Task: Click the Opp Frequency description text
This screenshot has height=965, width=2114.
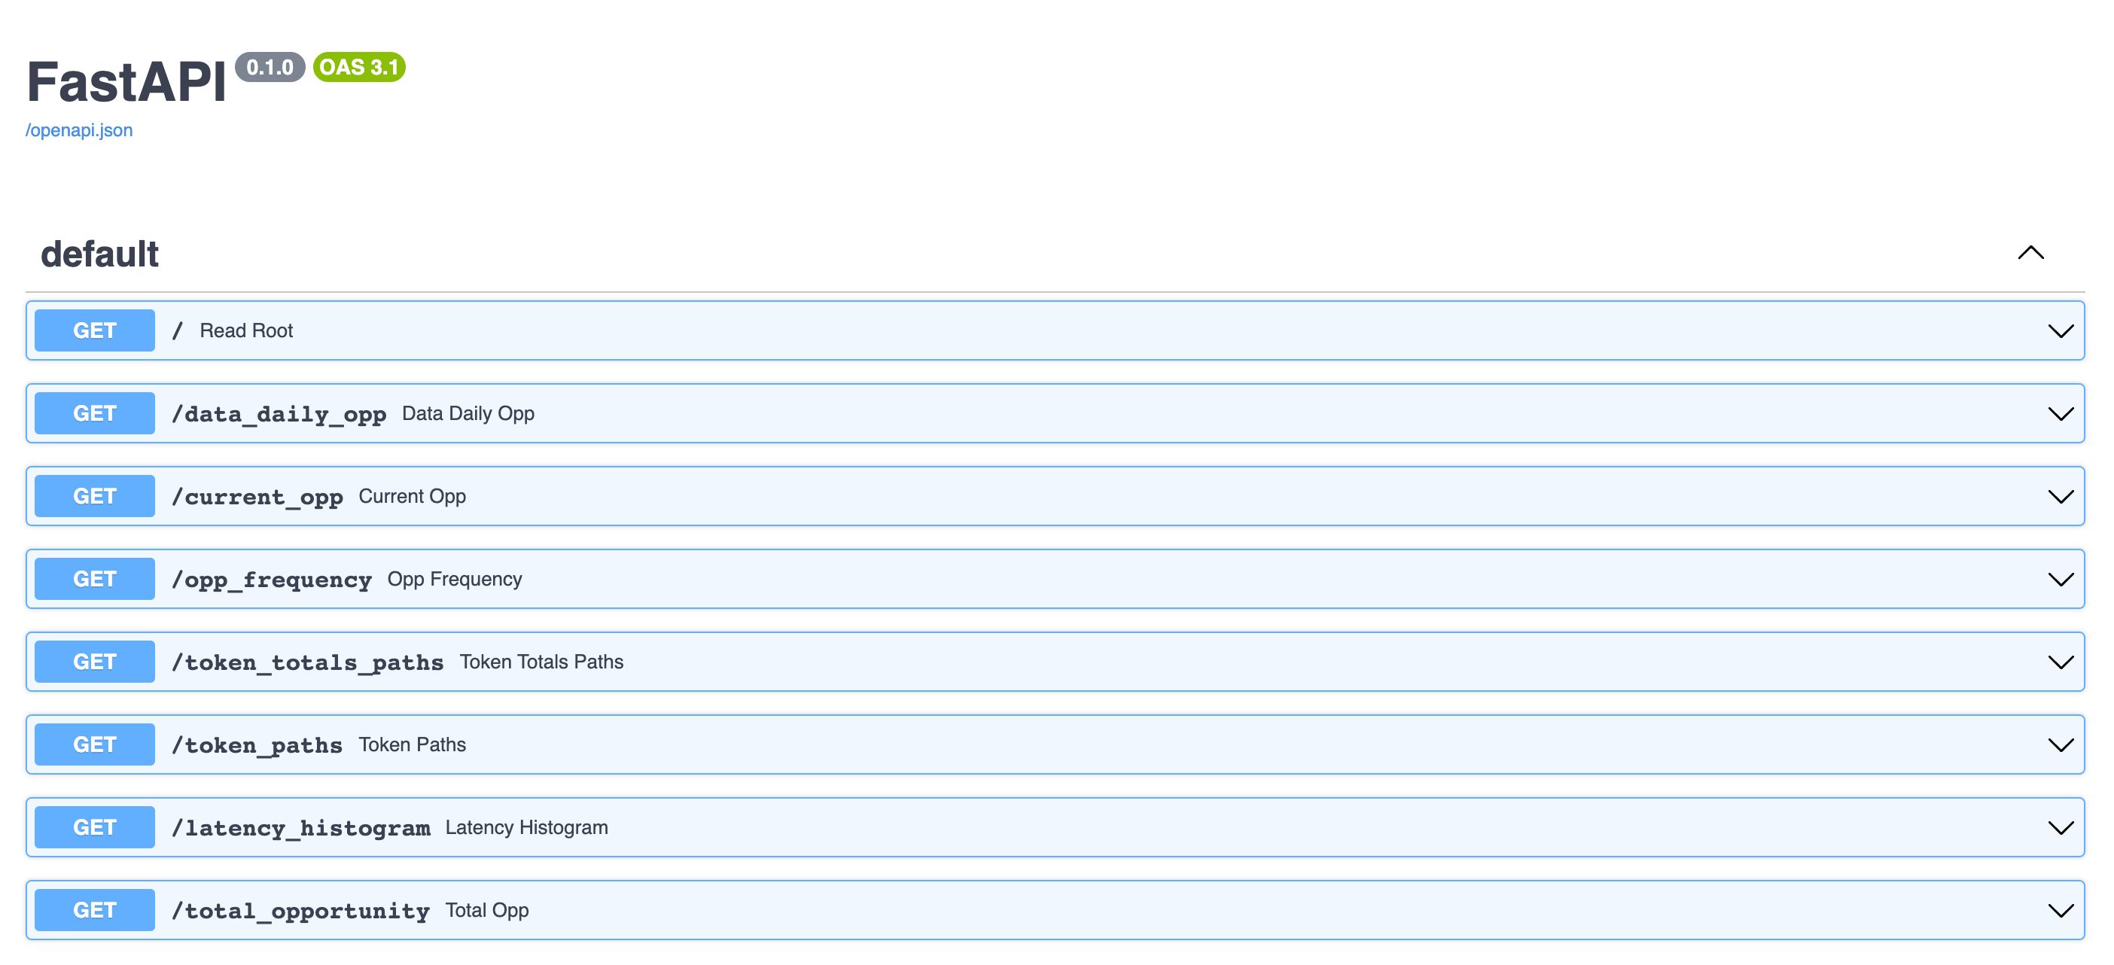Action: (x=455, y=580)
